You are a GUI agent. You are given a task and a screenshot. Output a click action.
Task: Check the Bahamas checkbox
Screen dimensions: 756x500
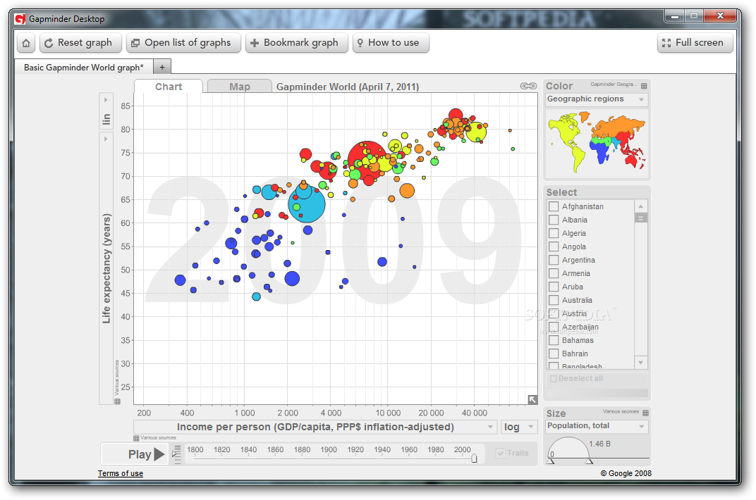(554, 340)
